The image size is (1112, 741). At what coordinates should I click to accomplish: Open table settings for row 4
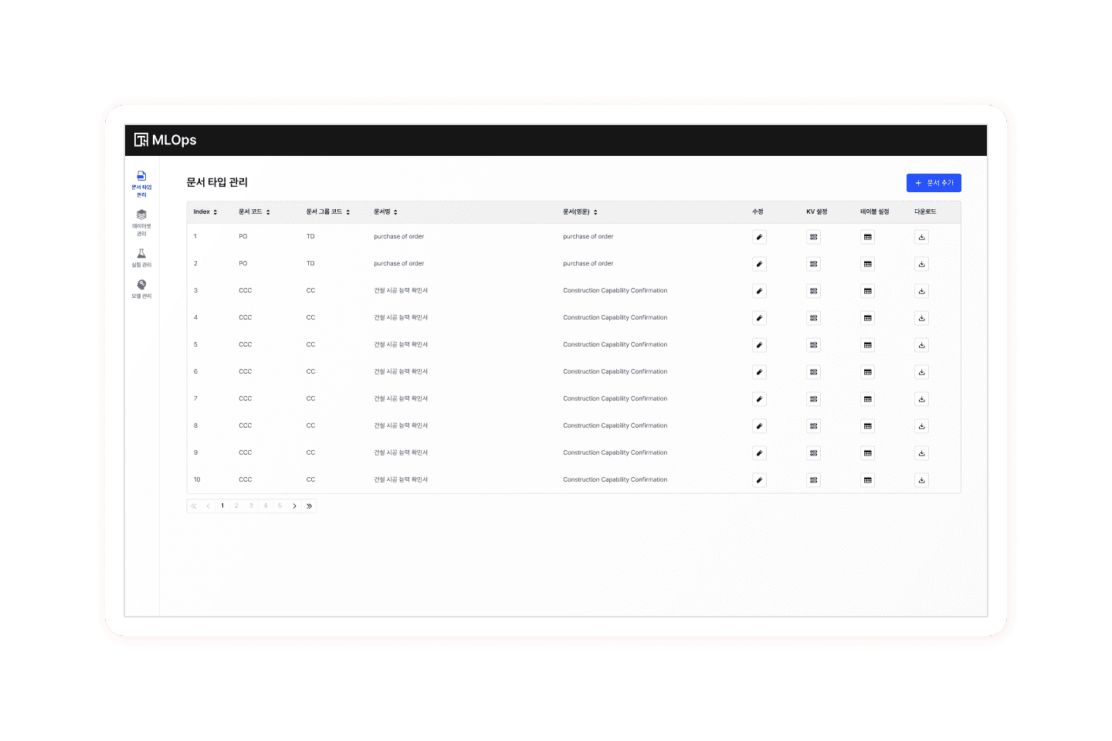[868, 318]
